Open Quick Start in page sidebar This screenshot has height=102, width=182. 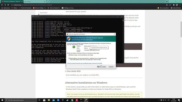coord(44,12)
